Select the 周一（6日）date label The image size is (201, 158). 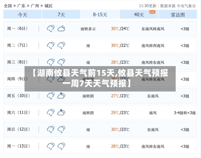click(x=17, y=29)
